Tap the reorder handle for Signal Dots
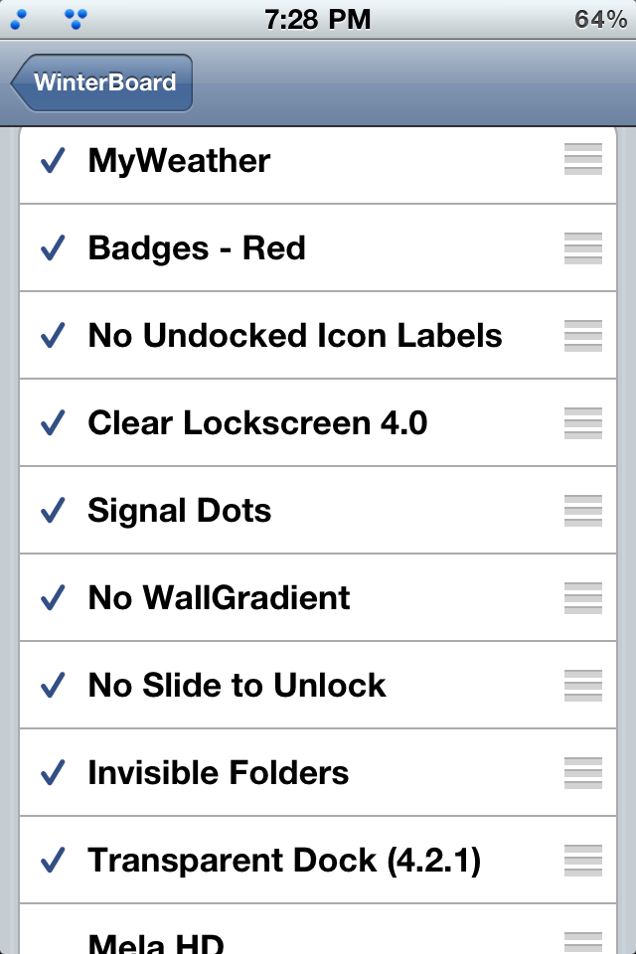This screenshot has width=636, height=954. click(x=582, y=511)
